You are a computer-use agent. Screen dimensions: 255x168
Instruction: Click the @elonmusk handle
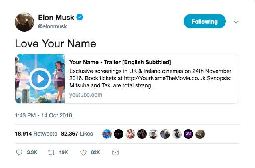53,26
